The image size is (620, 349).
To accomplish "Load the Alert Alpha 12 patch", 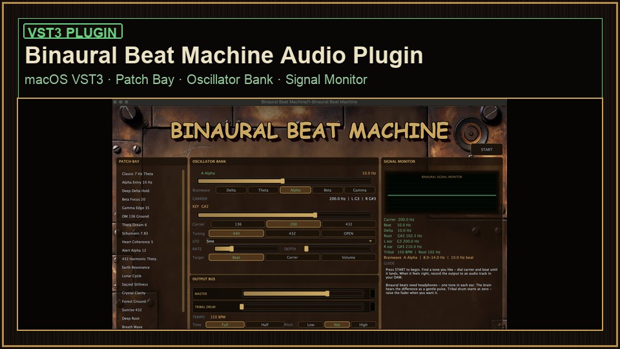I will coord(134,251).
